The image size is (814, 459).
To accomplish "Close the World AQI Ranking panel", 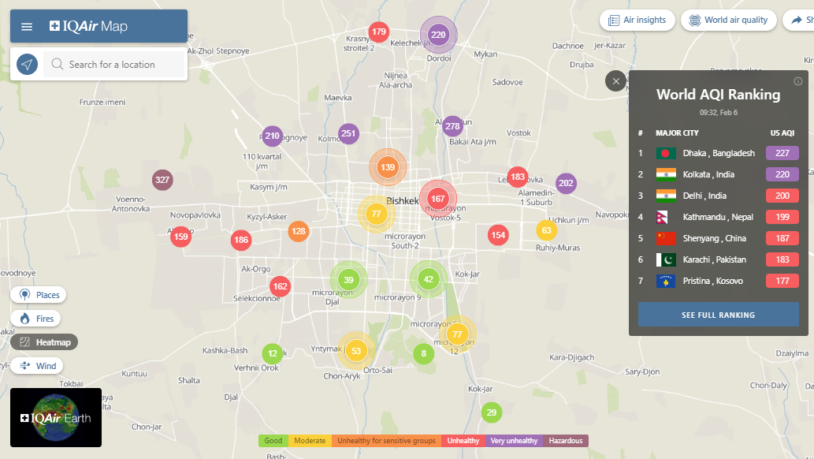I will coord(616,81).
